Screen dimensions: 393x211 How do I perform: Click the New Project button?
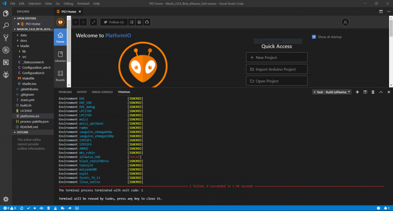pos(277,57)
